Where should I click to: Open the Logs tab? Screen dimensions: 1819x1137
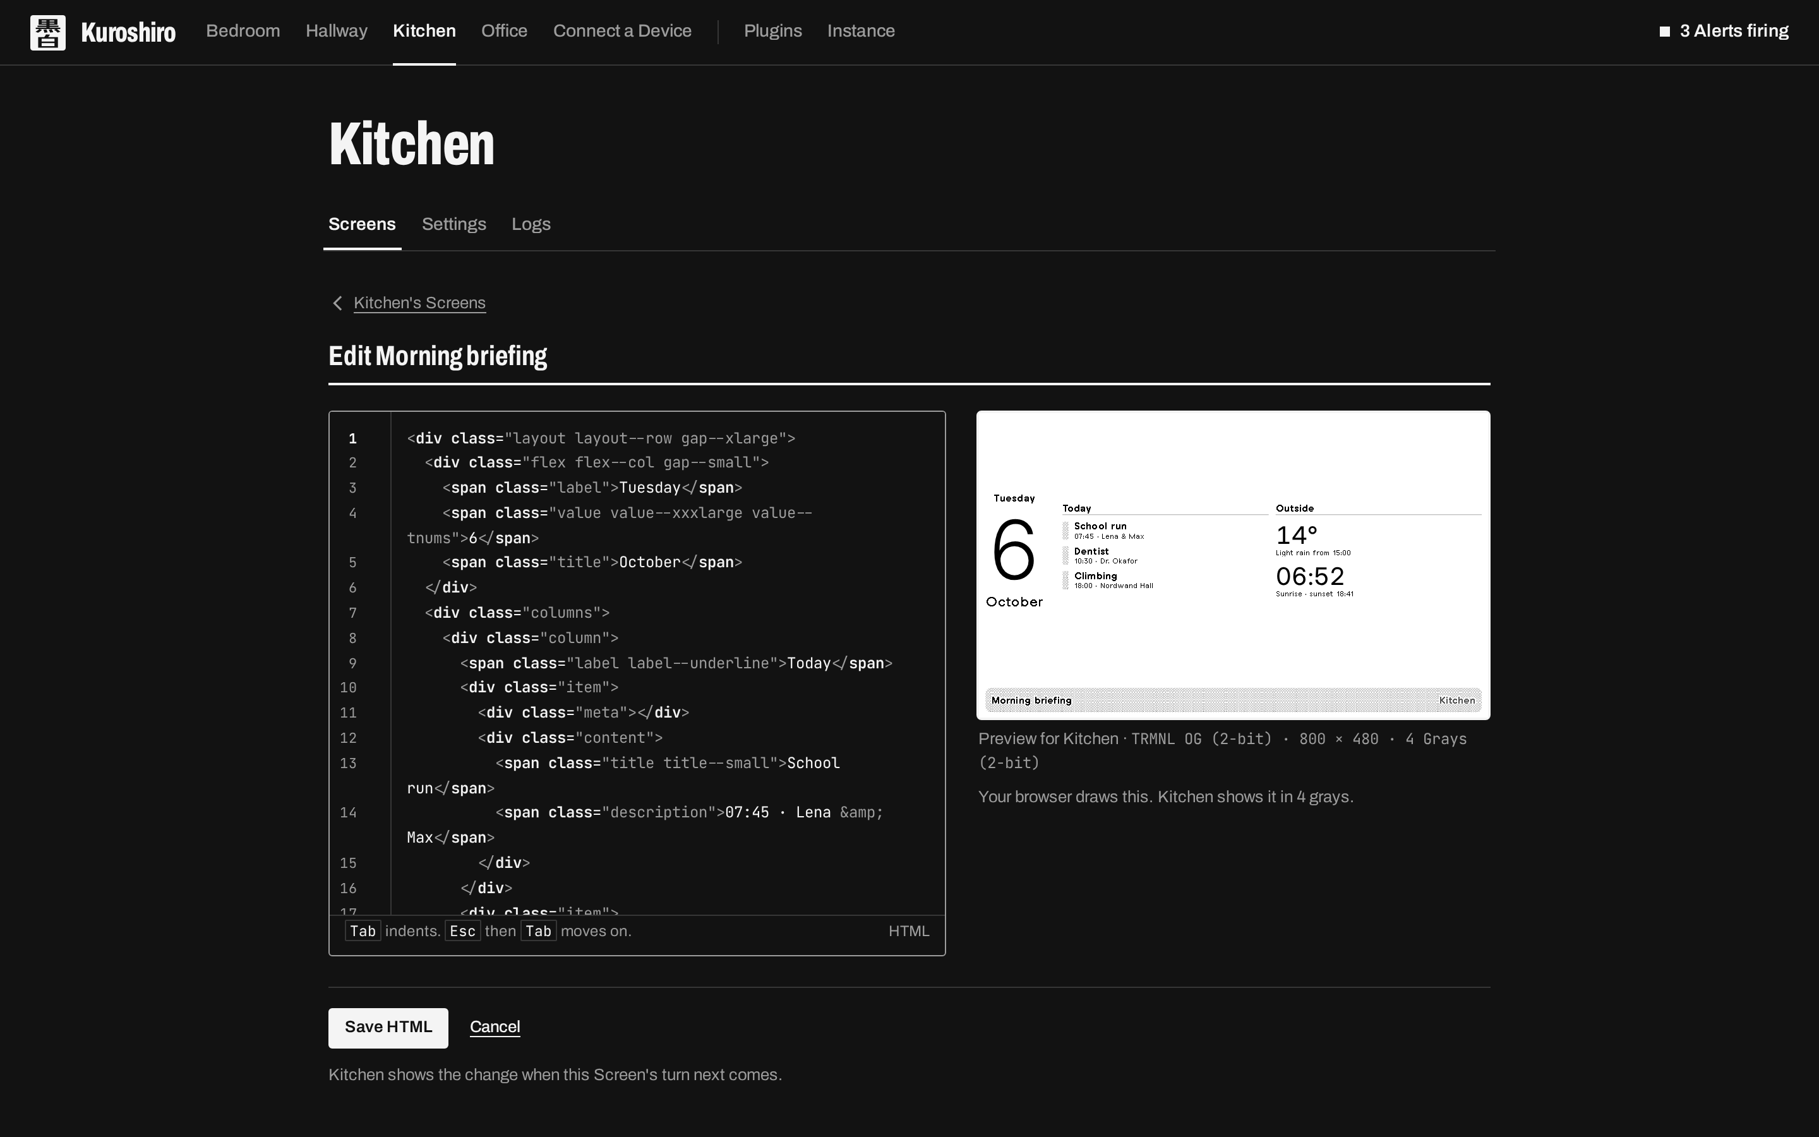pyautogui.click(x=531, y=224)
